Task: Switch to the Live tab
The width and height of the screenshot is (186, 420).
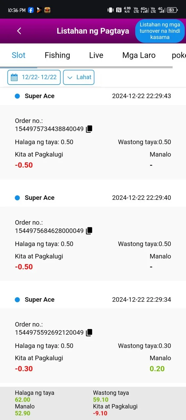Action: pyautogui.click(x=96, y=55)
